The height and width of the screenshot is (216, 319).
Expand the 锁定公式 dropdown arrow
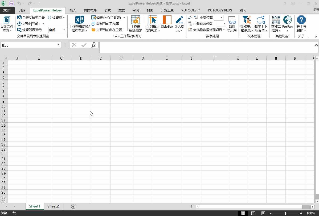click(124, 18)
